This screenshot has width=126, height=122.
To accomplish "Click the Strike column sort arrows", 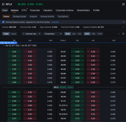I will [x=66, y=41].
